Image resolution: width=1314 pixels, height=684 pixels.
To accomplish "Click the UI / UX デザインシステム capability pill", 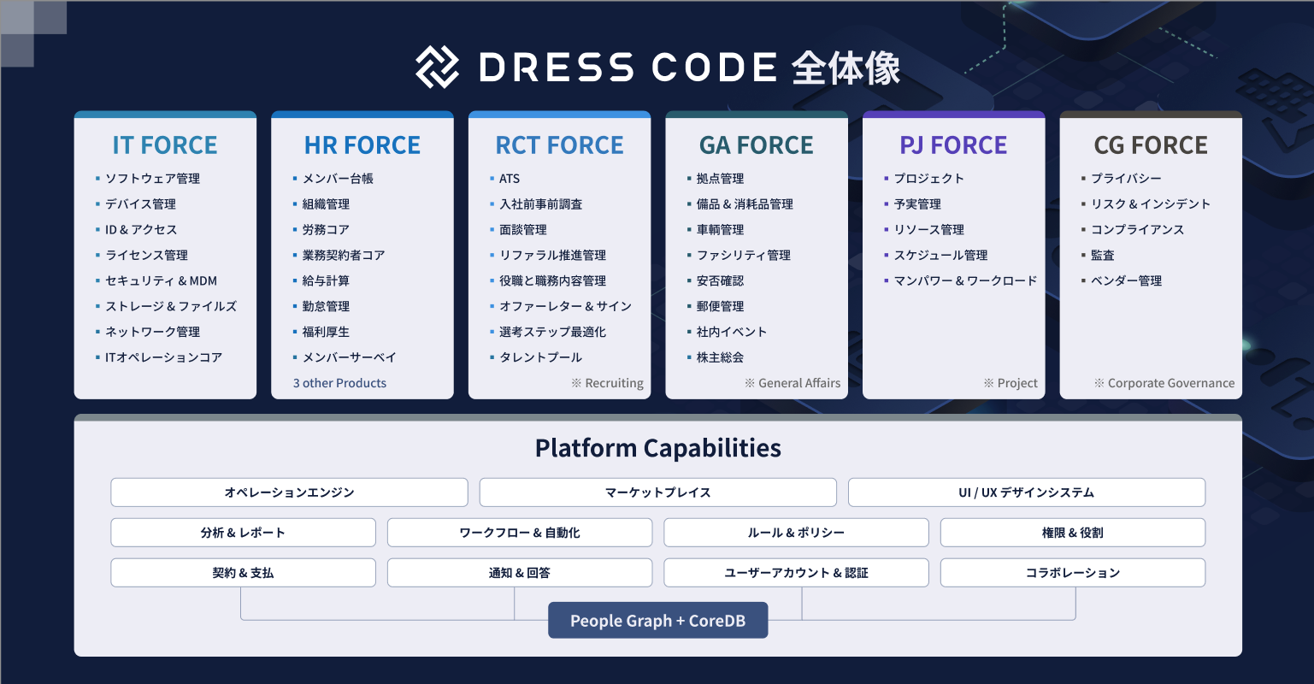I will click(1026, 492).
